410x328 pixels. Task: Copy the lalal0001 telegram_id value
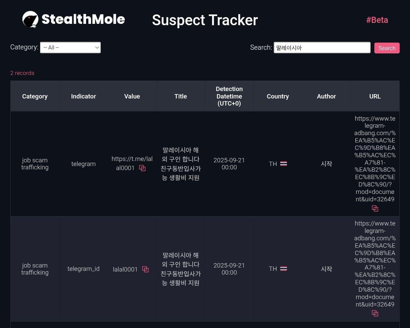pos(146,269)
